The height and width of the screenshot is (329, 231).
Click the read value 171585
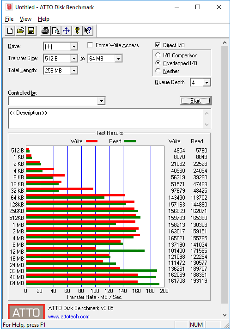point(199,251)
